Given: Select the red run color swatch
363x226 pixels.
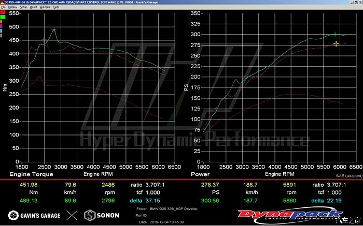Looking at the screenshot, I should (4, 12).
